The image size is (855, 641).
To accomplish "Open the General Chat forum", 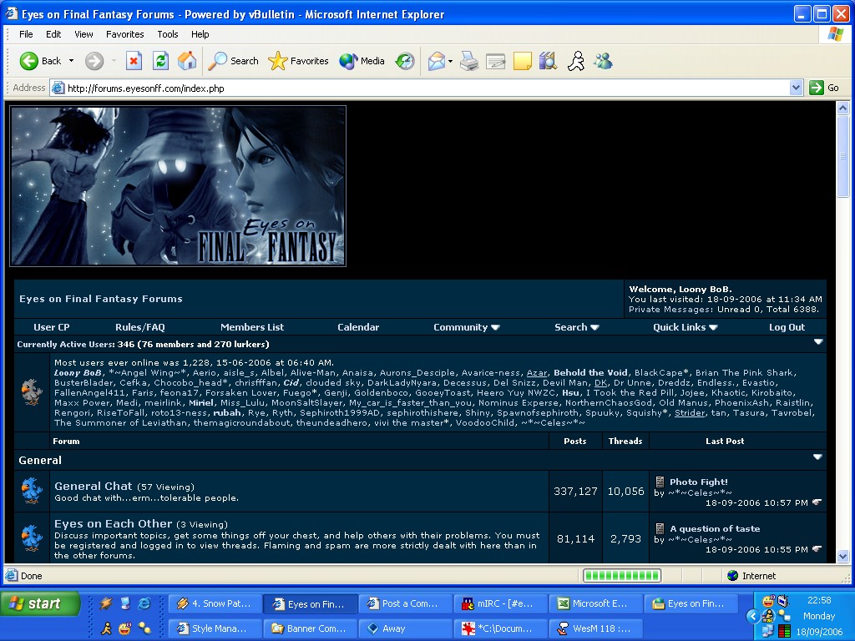I will pos(94,486).
